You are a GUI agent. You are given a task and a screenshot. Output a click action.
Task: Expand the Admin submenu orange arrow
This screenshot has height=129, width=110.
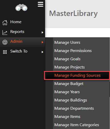43,42
